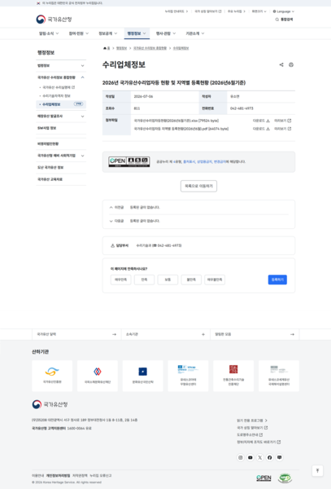Image resolution: width=331 pixels, height=489 pixels.
Task: Open preview of the pdf attachment
Action: click(282, 129)
